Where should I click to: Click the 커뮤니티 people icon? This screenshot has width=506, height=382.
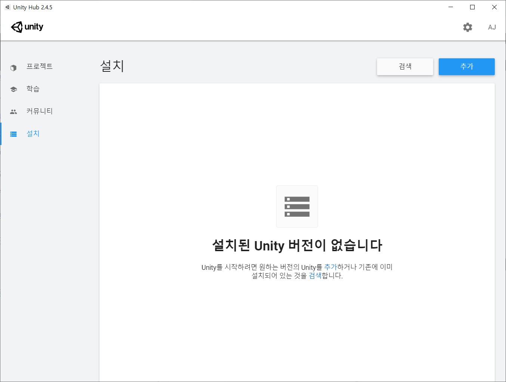(x=13, y=111)
